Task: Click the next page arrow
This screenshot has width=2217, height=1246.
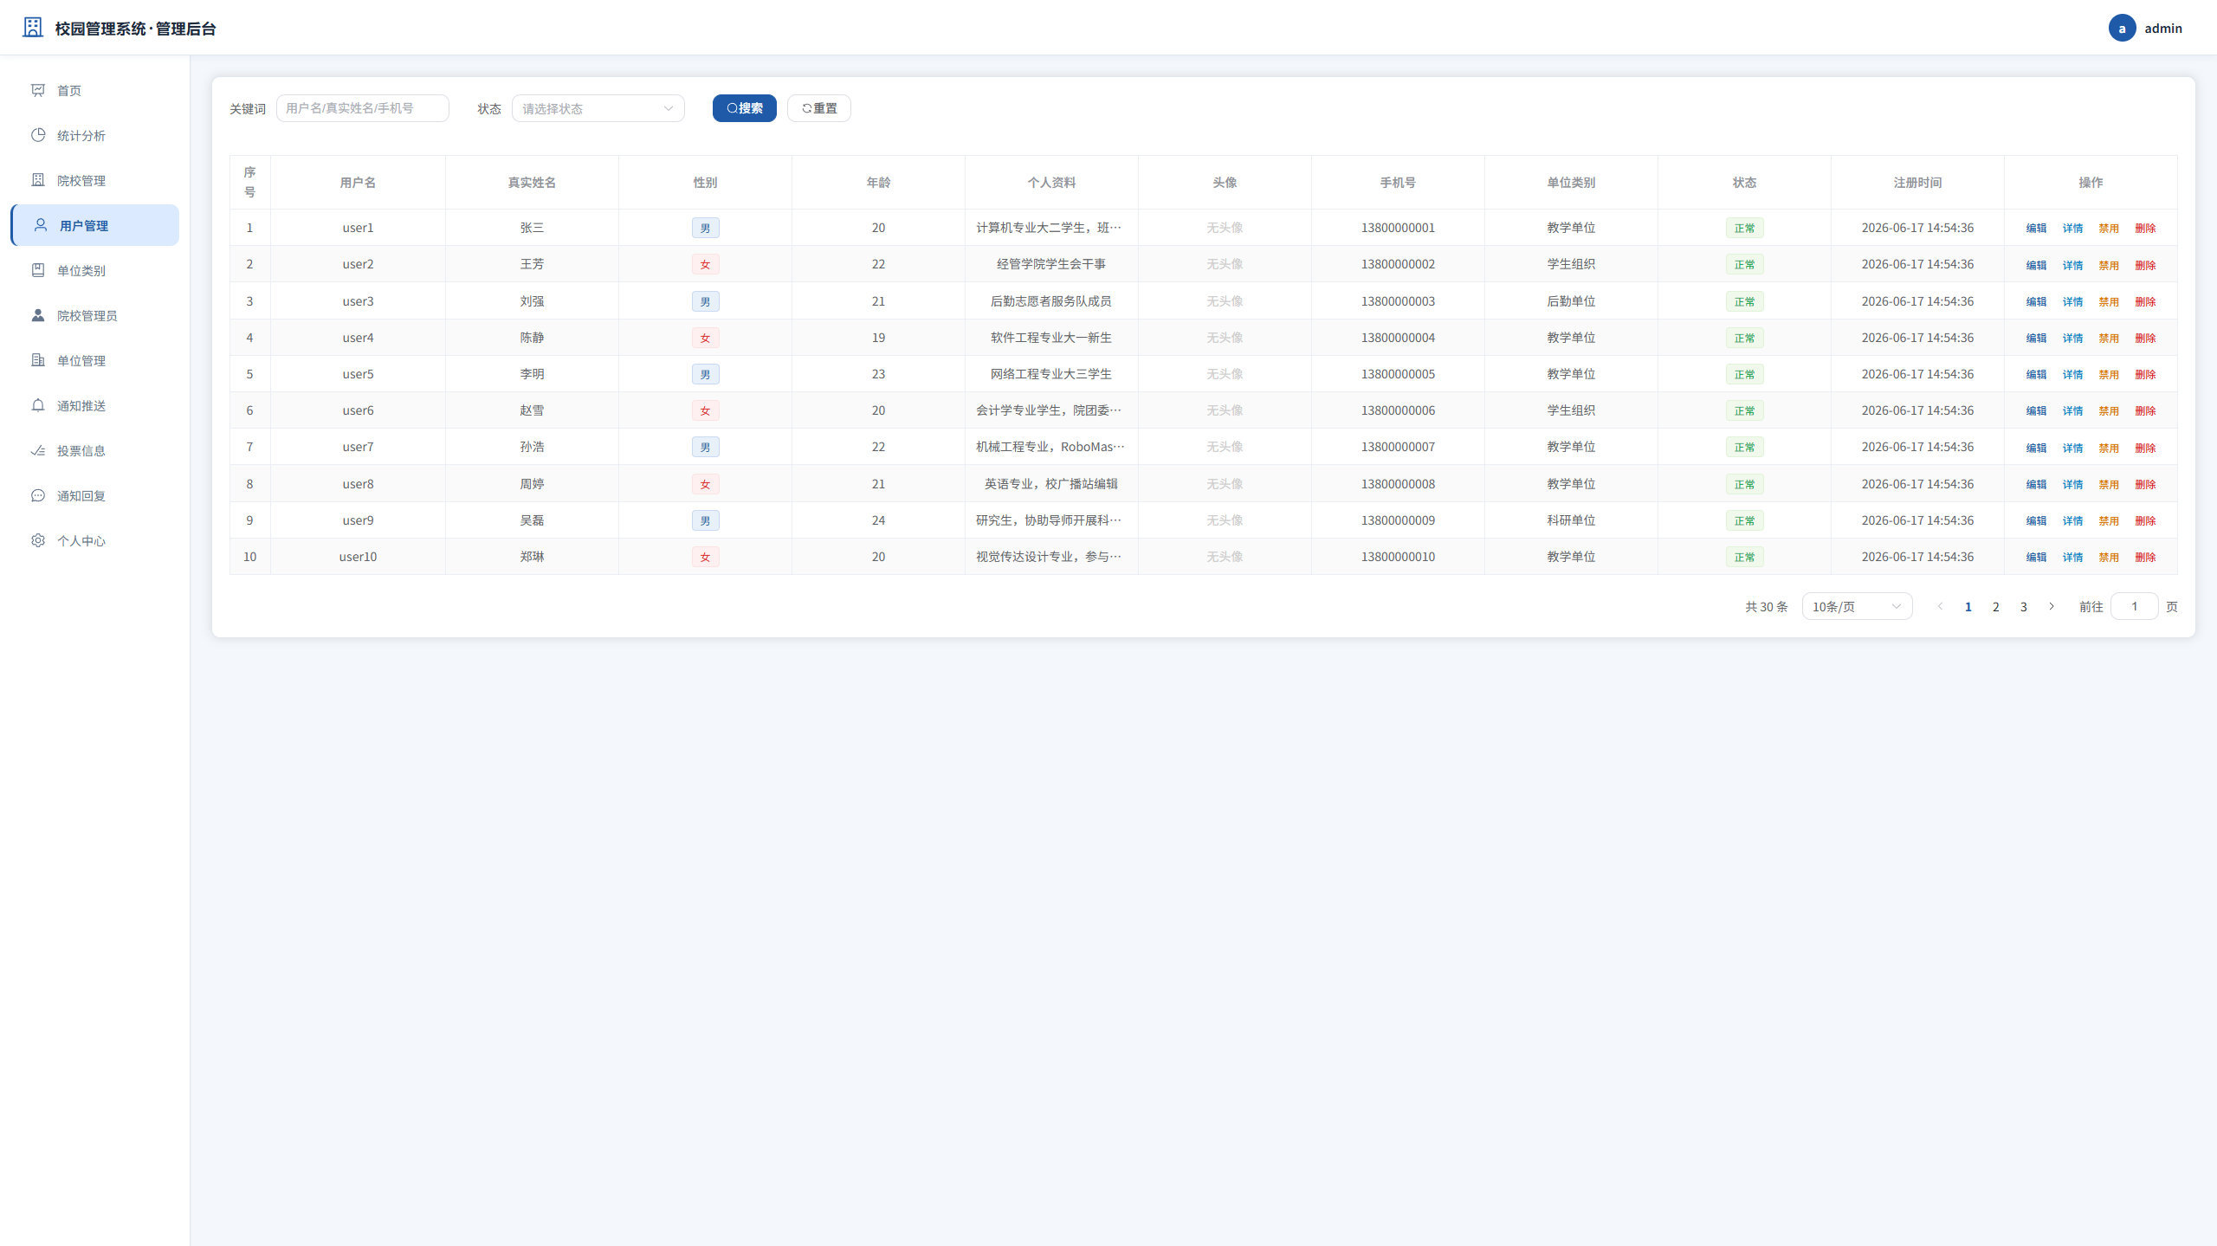Action: coord(2052,606)
